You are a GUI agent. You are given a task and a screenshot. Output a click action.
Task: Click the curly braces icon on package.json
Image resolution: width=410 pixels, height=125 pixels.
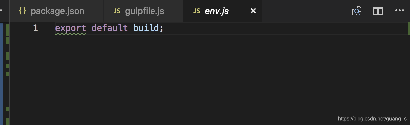tap(23, 11)
